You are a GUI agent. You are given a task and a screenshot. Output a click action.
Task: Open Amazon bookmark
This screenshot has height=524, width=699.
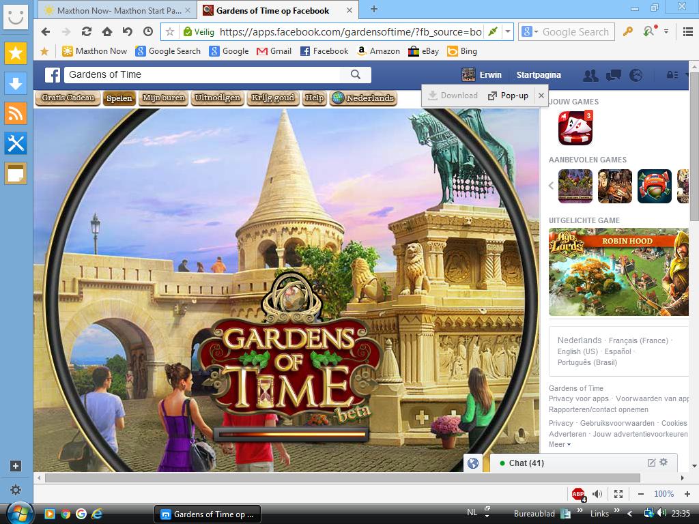(378, 51)
